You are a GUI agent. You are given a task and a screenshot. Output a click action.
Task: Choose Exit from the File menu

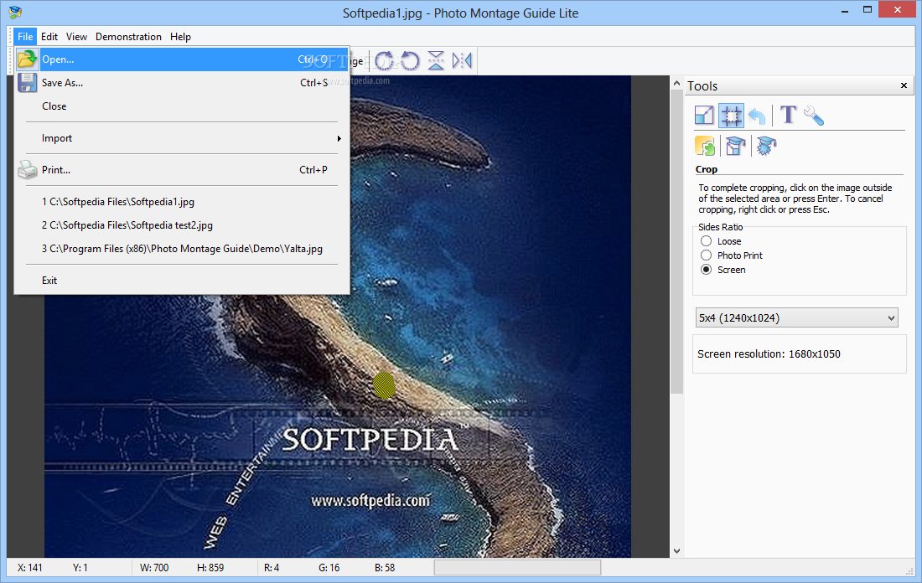[182, 281]
